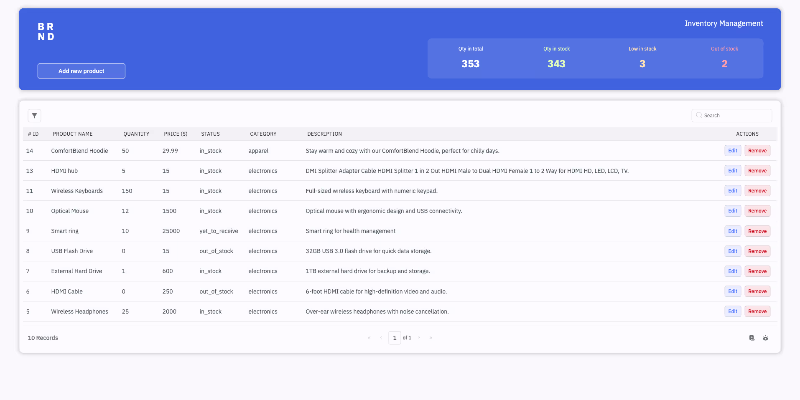The height and width of the screenshot is (400, 800).
Task: Click the quantity 150 cell
Action: click(127, 191)
